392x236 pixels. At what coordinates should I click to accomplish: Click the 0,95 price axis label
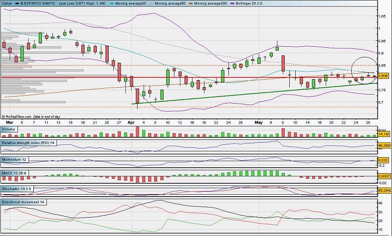[382, 41]
